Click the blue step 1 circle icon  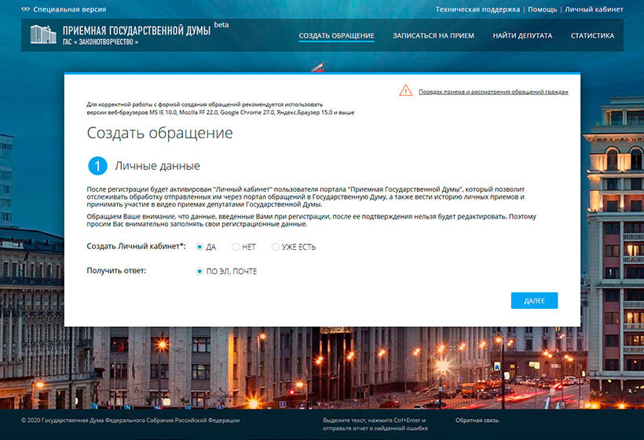click(97, 166)
